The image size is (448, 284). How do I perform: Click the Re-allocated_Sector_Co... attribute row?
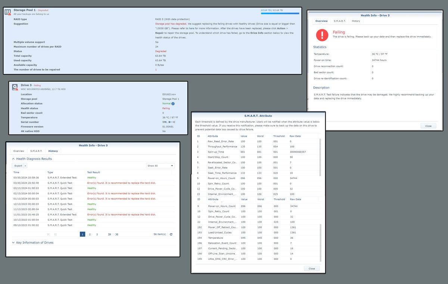(257, 163)
